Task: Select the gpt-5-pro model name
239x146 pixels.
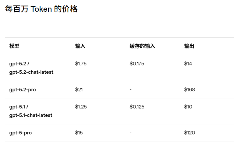Action: click(20, 133)
